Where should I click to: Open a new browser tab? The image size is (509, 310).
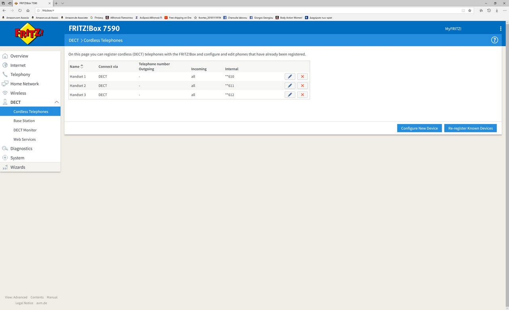click(x=56, y=3)
